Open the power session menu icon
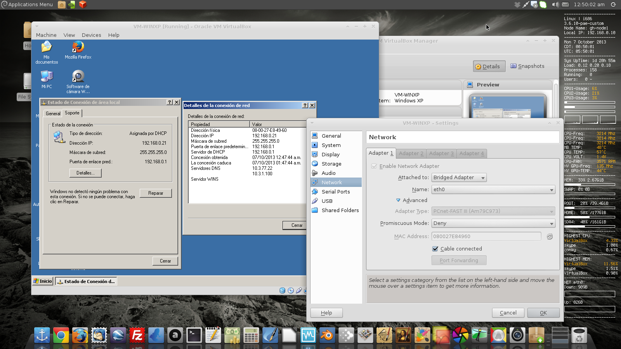Screen dimensions: 621x349 point(613,5)
